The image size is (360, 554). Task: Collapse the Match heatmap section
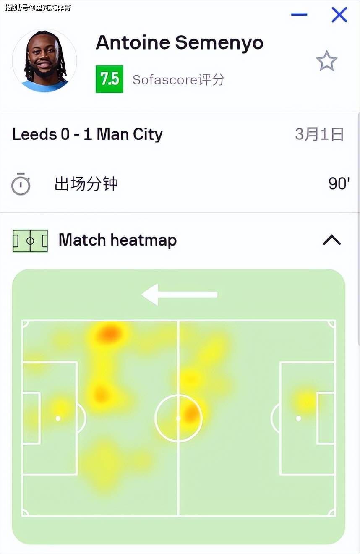(x=331, y=240)
